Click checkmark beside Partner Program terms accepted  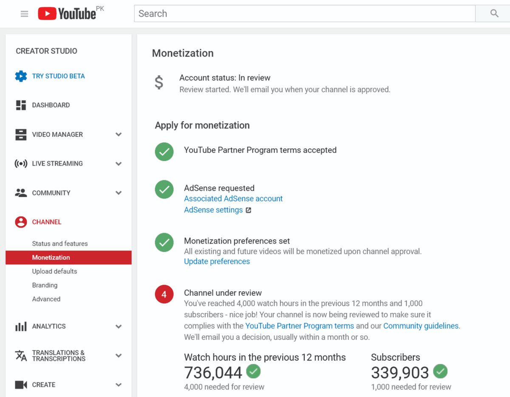pyautogui.click(x=164, y=151)
